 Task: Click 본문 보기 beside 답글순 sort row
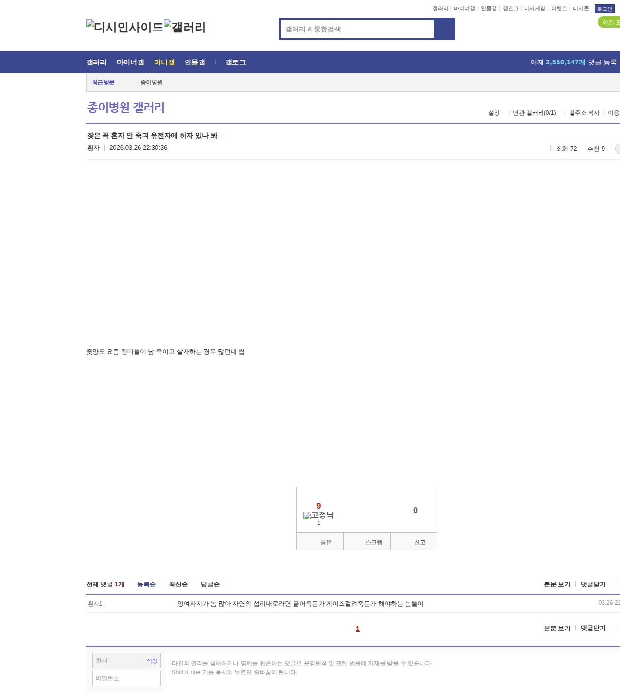coord(557,584)
